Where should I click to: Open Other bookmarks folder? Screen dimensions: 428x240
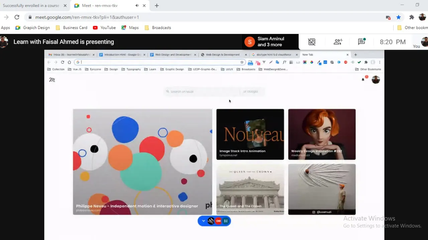(x=413, y=28)
